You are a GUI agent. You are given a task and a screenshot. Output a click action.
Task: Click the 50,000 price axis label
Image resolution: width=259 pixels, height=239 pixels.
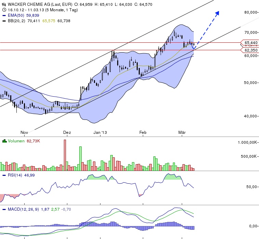pyautogui.click(x=251, y=83)
